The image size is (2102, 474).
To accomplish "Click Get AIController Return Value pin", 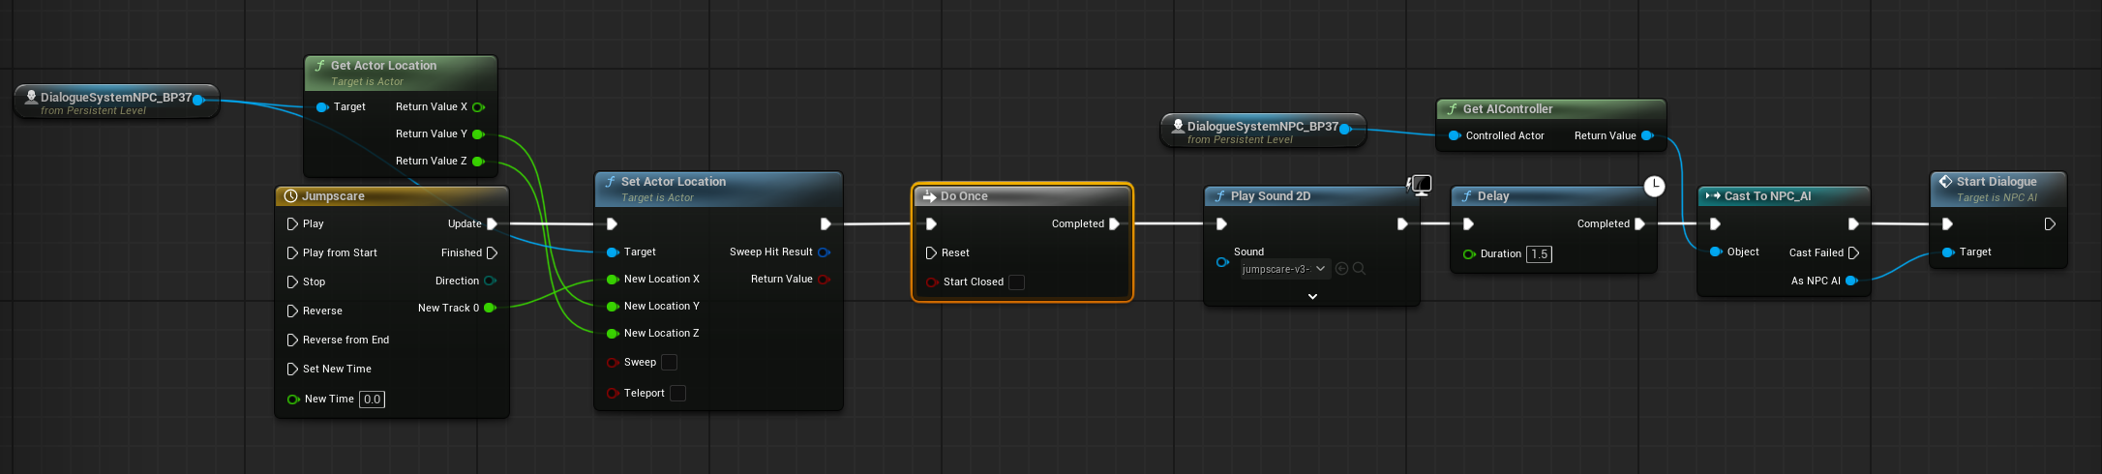I will [1647, 136].
